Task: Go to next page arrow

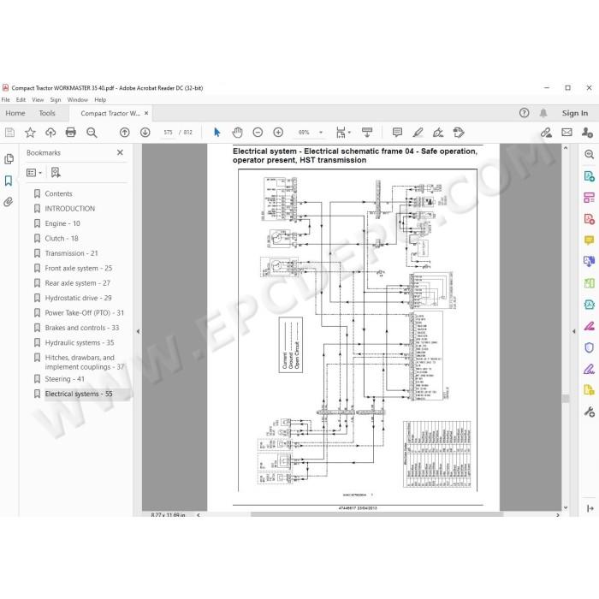Action: point(145,133)
